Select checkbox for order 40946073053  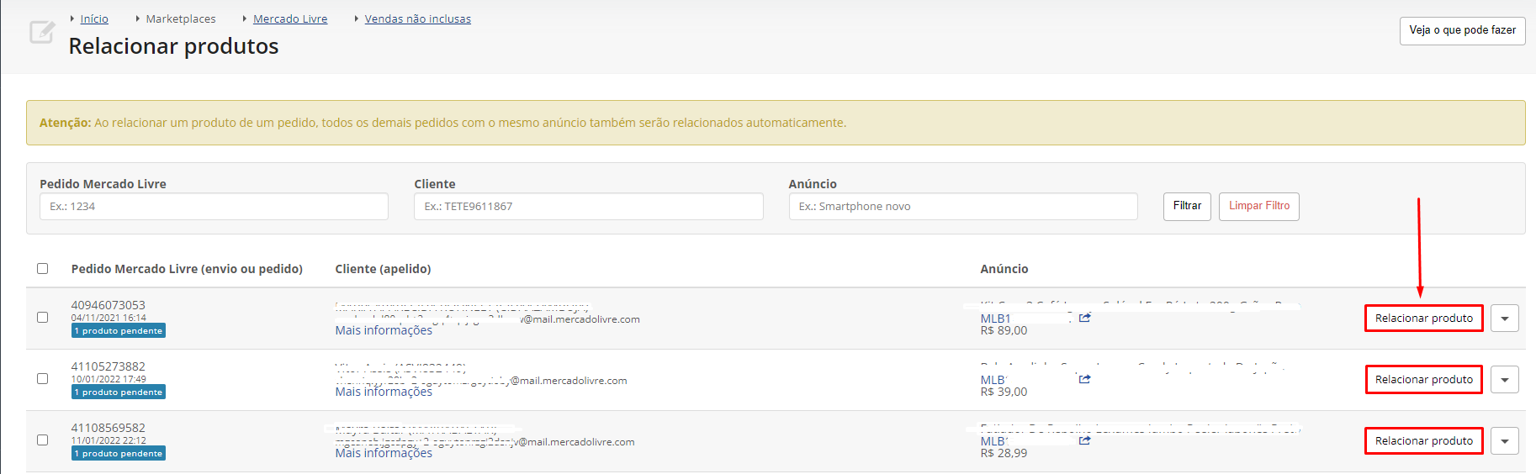pyautogui.click(x=42, y=318)
